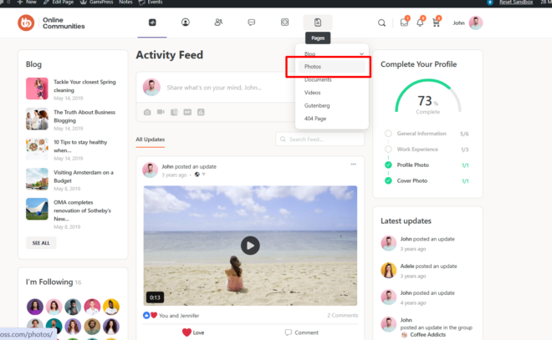Viewport: 552px width, 340px height.
Task: Open Notes in the admin bar
Action: coord(125,3)
